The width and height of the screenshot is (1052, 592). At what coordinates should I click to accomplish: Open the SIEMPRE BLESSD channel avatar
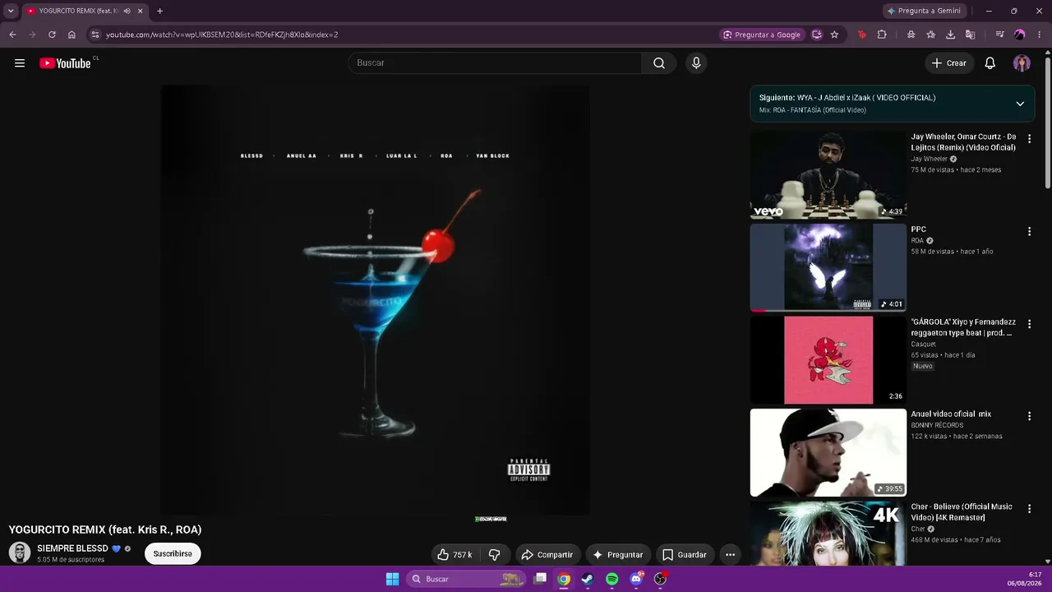coord(20,553)
